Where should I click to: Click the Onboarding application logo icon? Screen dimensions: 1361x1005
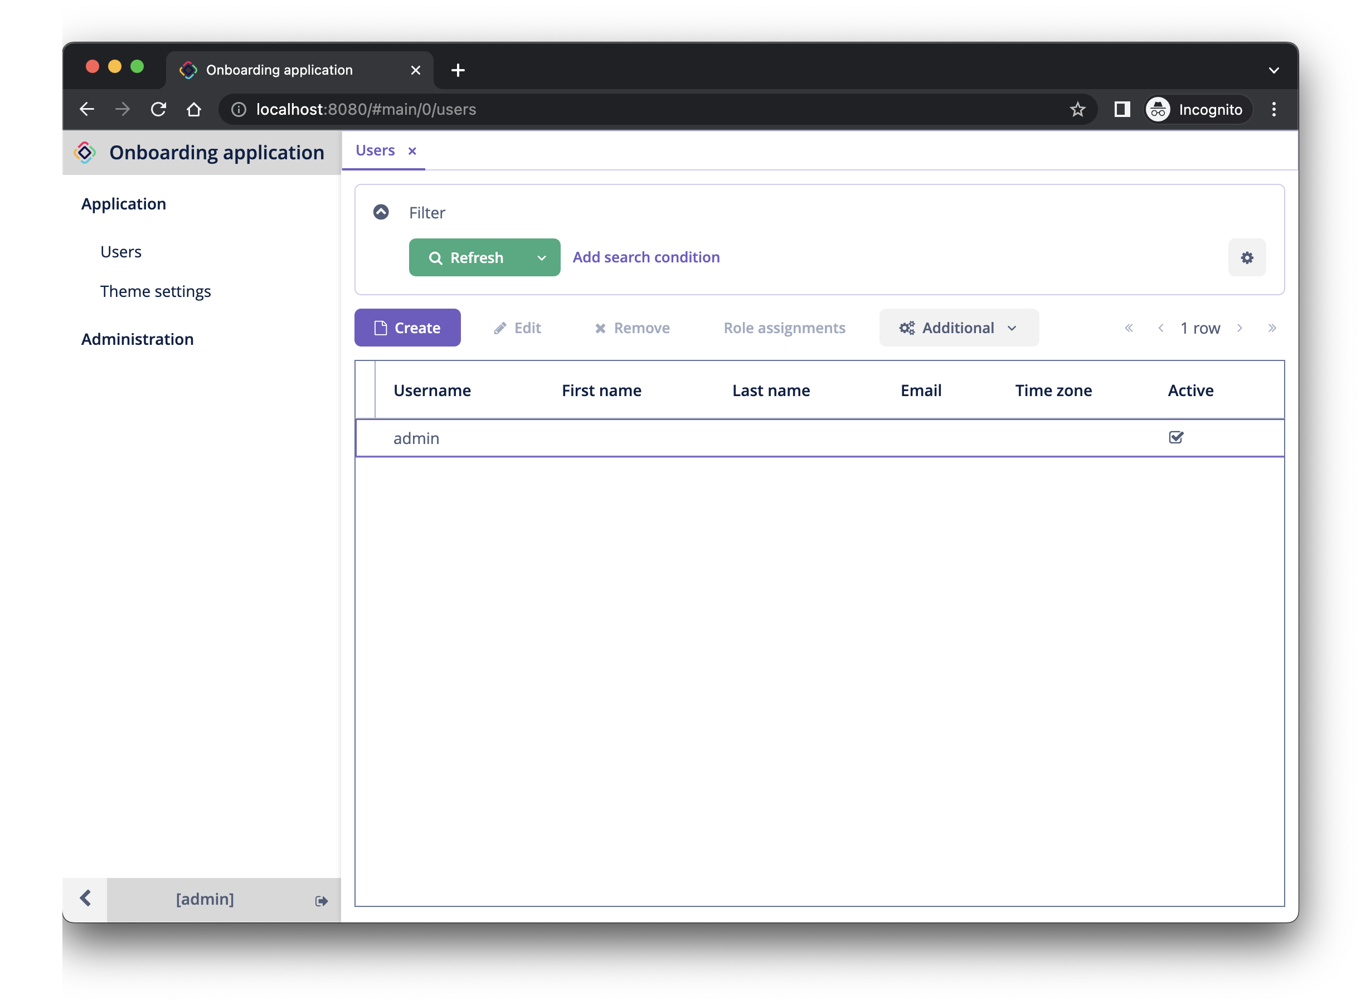click(x=86, y=153)
